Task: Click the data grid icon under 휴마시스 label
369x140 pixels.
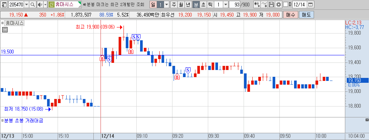Action: pos(5,30)
